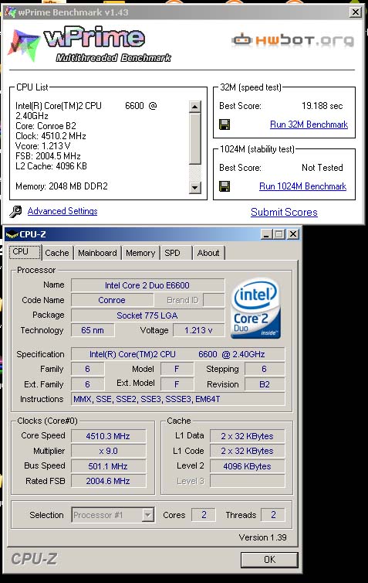Click the HWBOT.org logo
368x583 pixels.
(x=293, y=39)
